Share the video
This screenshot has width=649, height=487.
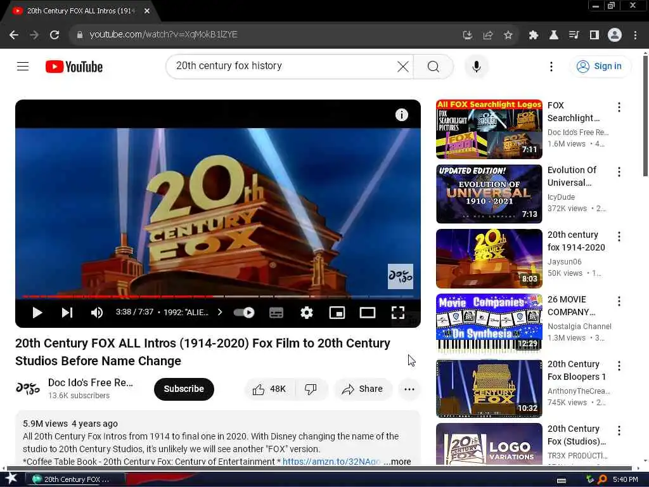pyautogui.click(x=363, y=389)
